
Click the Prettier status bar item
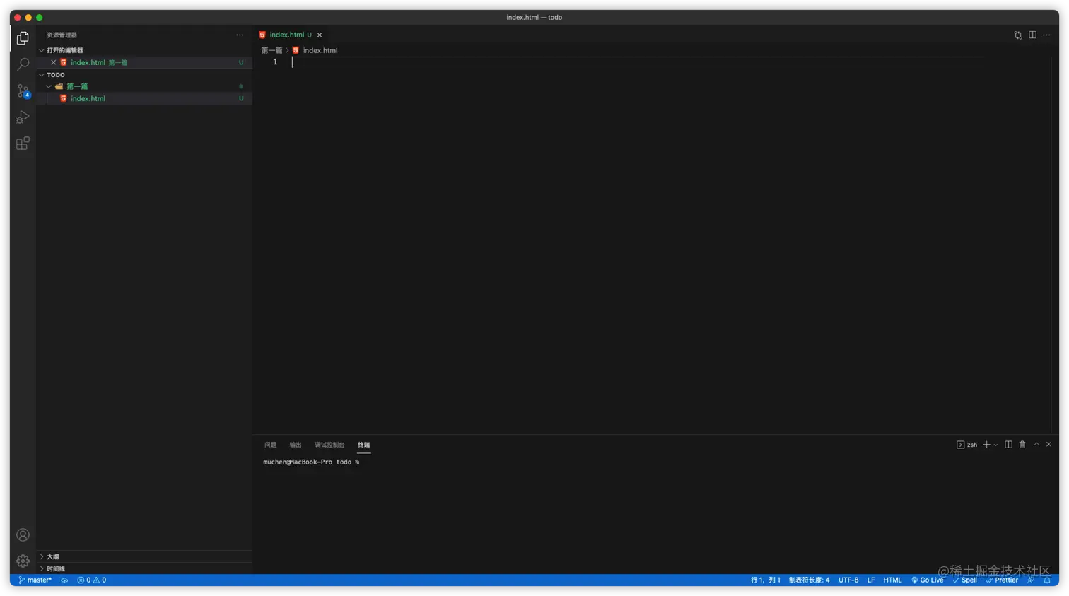pyautogui.click(x=1002, y=580)
